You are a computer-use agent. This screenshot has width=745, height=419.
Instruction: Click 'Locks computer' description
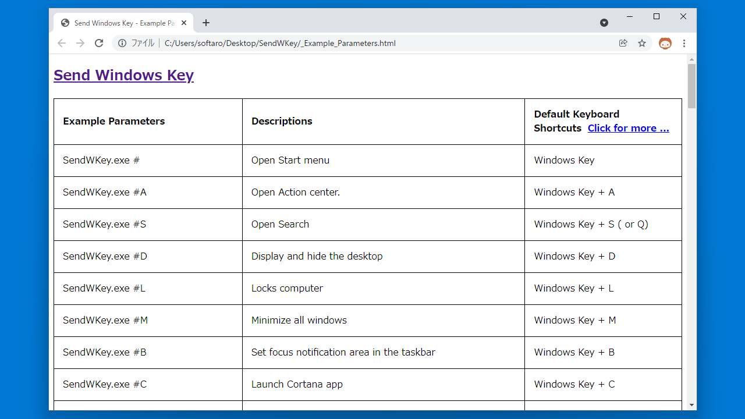click(x=287, y=288)
